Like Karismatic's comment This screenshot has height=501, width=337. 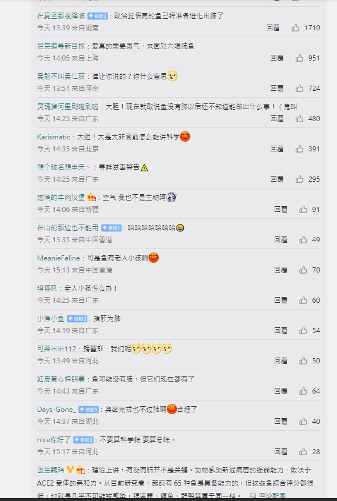click(x=299, y=149)
